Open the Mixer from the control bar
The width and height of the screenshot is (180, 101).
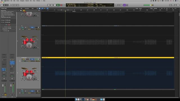click(x=15, y=5)
